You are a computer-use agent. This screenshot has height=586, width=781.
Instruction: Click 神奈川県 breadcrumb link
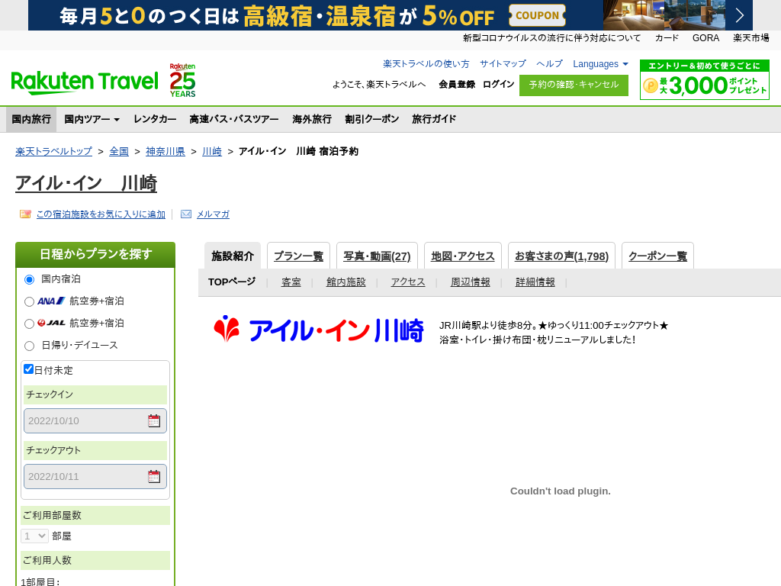pyautogui.click(x=166, y=152)
